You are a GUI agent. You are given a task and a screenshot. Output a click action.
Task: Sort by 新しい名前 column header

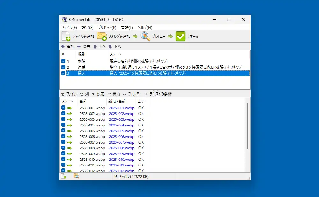[117, 101]
